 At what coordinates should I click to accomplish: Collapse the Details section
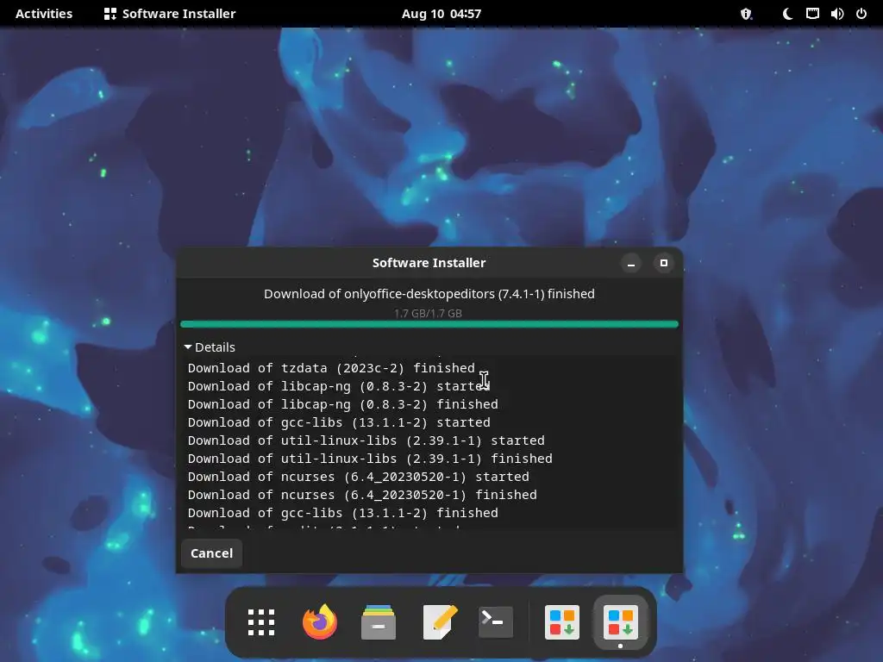[x=210, y=347]
